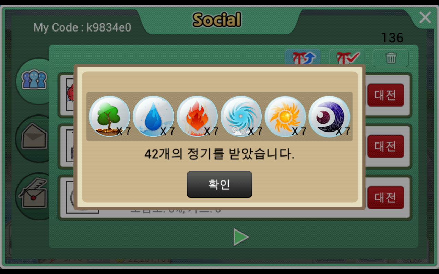Select the wind swirl orb

tap(241, 116)
